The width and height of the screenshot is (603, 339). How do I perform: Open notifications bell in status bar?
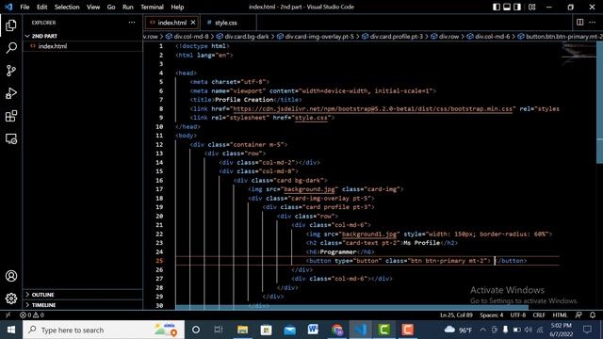[593, 315]
